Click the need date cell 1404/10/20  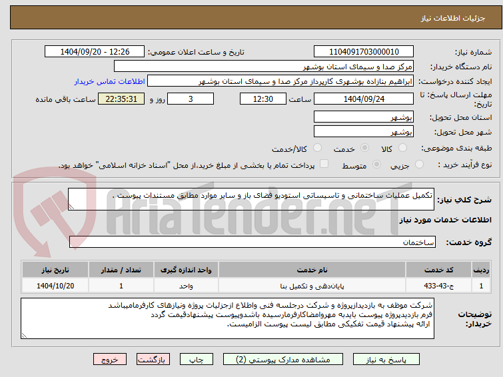click(x=55, y=286)
